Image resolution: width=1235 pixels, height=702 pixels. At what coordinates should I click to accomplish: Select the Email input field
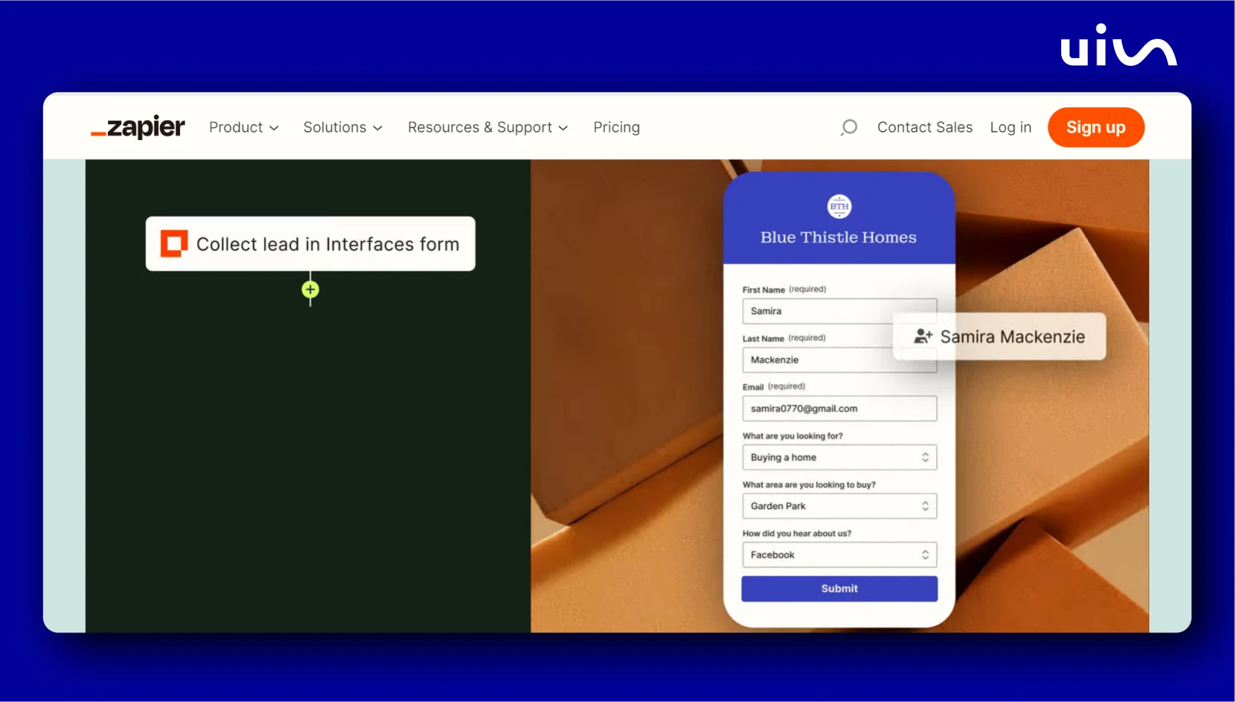click(x=839, y=409)
